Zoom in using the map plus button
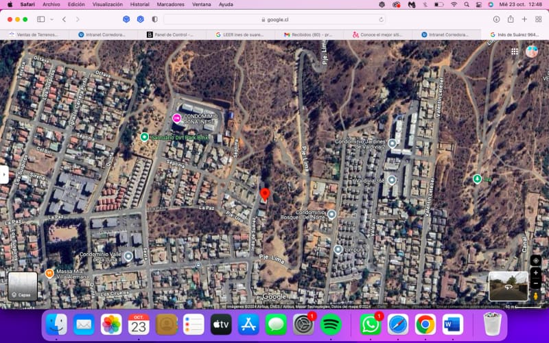This screenshot has width=549, height=343. [535, 272]
